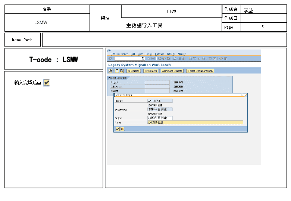Click the Print icon in standard toolbar
Screen dimensions: 291x201
point(175,58)
